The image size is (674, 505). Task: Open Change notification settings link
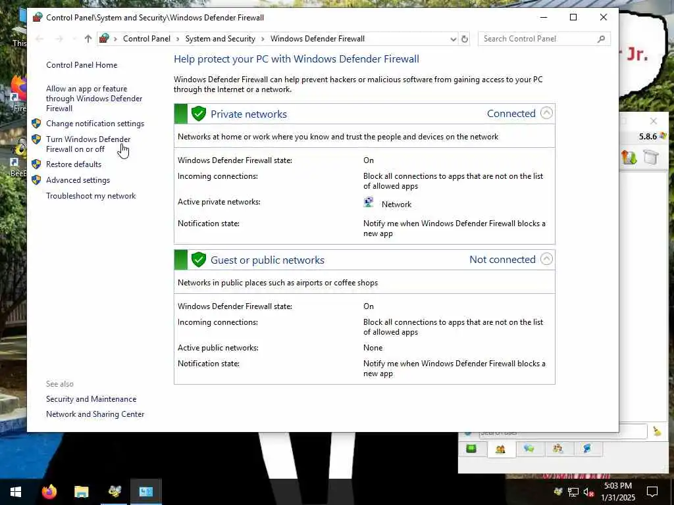pos(95,124)
